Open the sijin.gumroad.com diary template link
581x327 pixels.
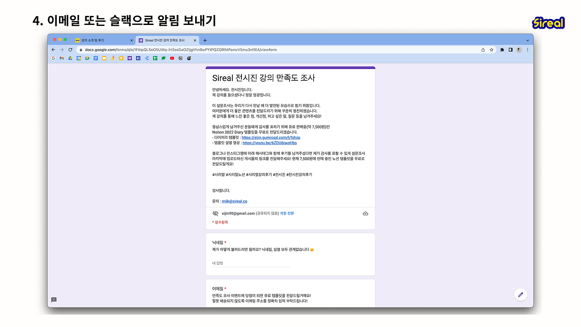pos(271,138)
